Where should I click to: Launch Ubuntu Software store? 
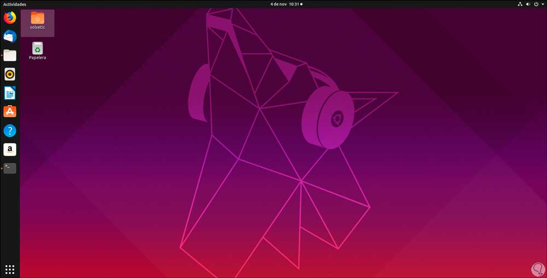(10, 112)
